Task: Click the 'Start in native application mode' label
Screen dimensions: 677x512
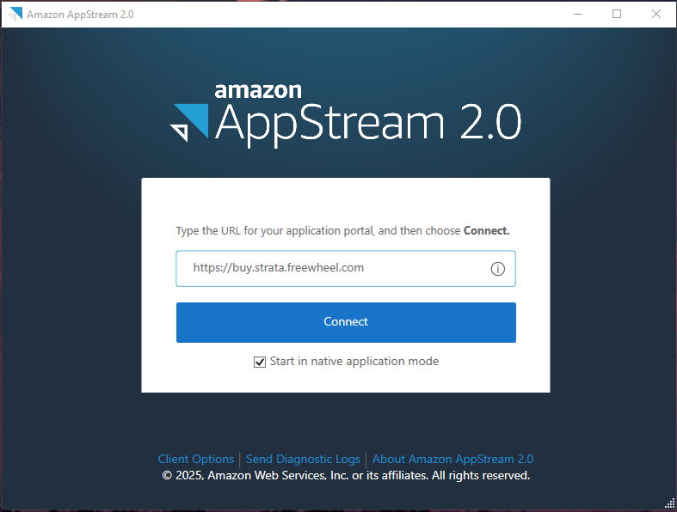Action: coord(354,362)
